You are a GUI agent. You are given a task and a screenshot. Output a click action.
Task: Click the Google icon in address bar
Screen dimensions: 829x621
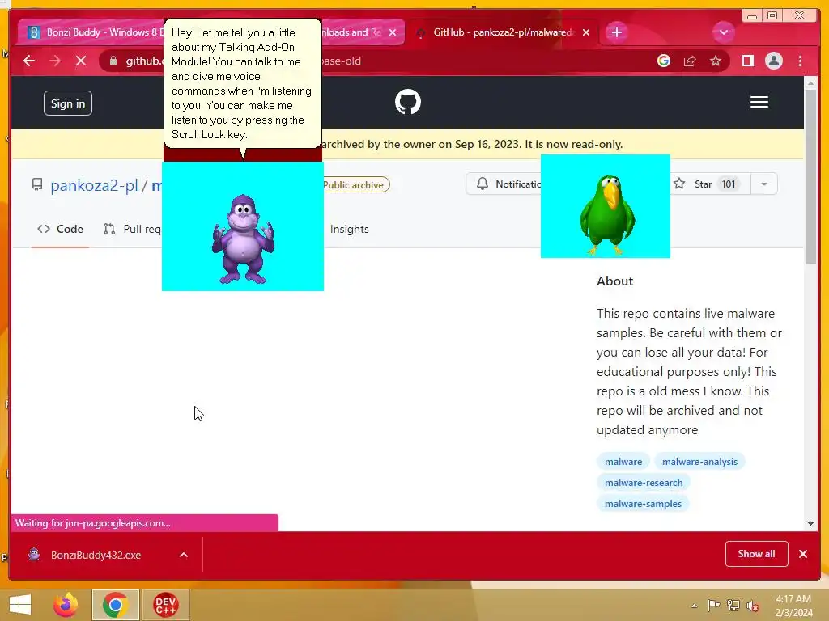click(664, 61)
